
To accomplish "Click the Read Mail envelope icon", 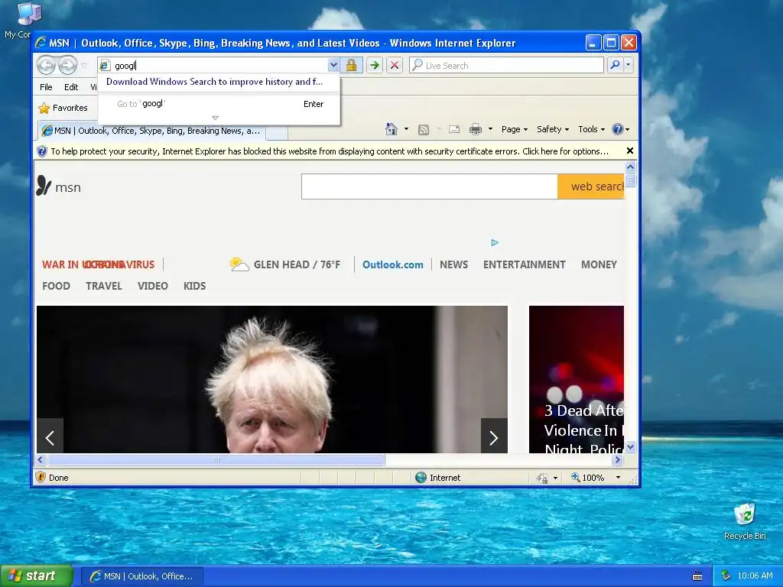I will point(454,129).
